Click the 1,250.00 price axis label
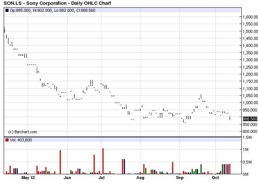 (x=250, y=67)
